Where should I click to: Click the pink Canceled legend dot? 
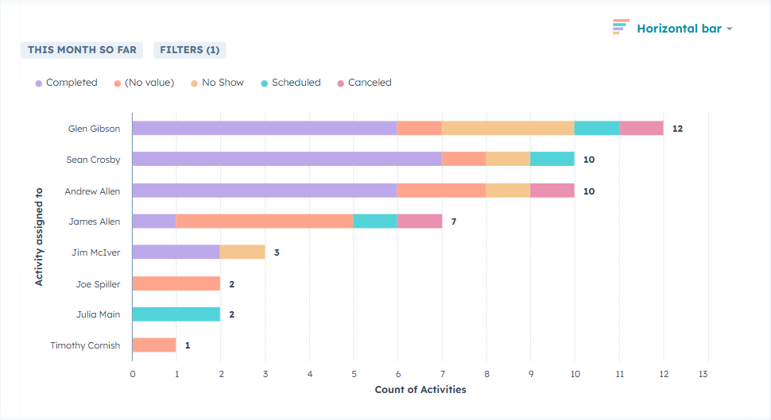click(340, 83)
